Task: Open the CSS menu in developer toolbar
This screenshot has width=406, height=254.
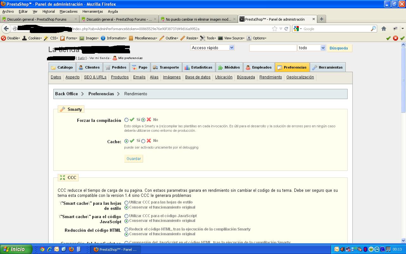Action: point(51,38)
